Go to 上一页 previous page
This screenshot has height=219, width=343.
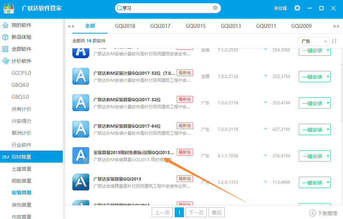[162, 212]
